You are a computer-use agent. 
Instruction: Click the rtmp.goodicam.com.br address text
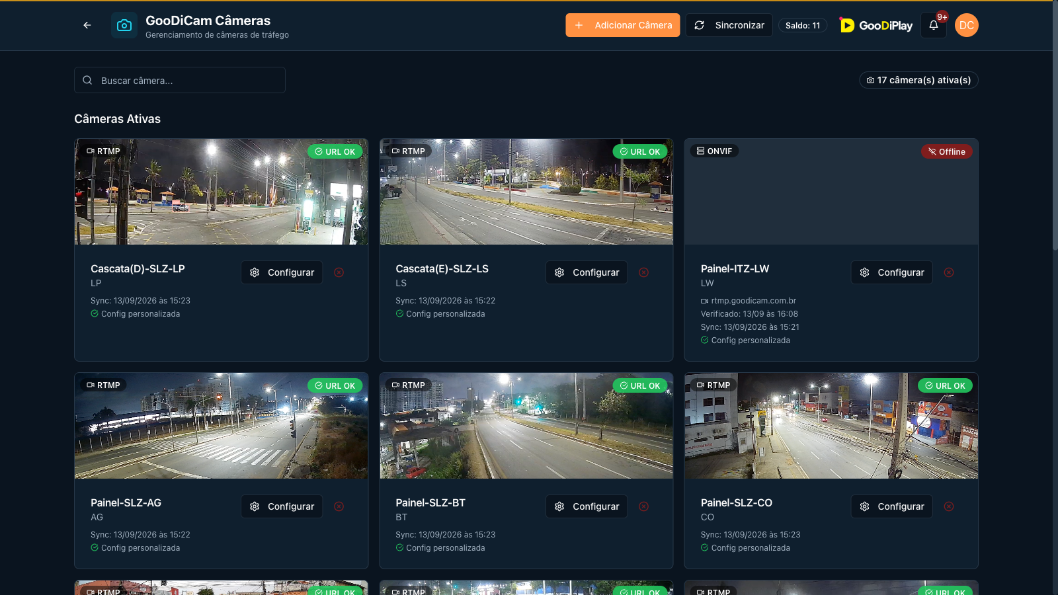[x=754, y=301]
